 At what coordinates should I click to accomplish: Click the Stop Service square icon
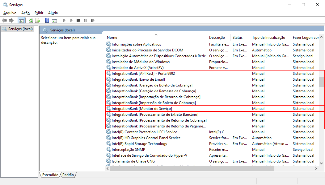[x=78, y=20]
